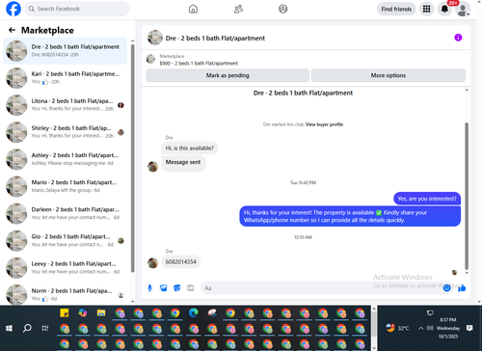Open the Shirley conversation

click(65, 132)
